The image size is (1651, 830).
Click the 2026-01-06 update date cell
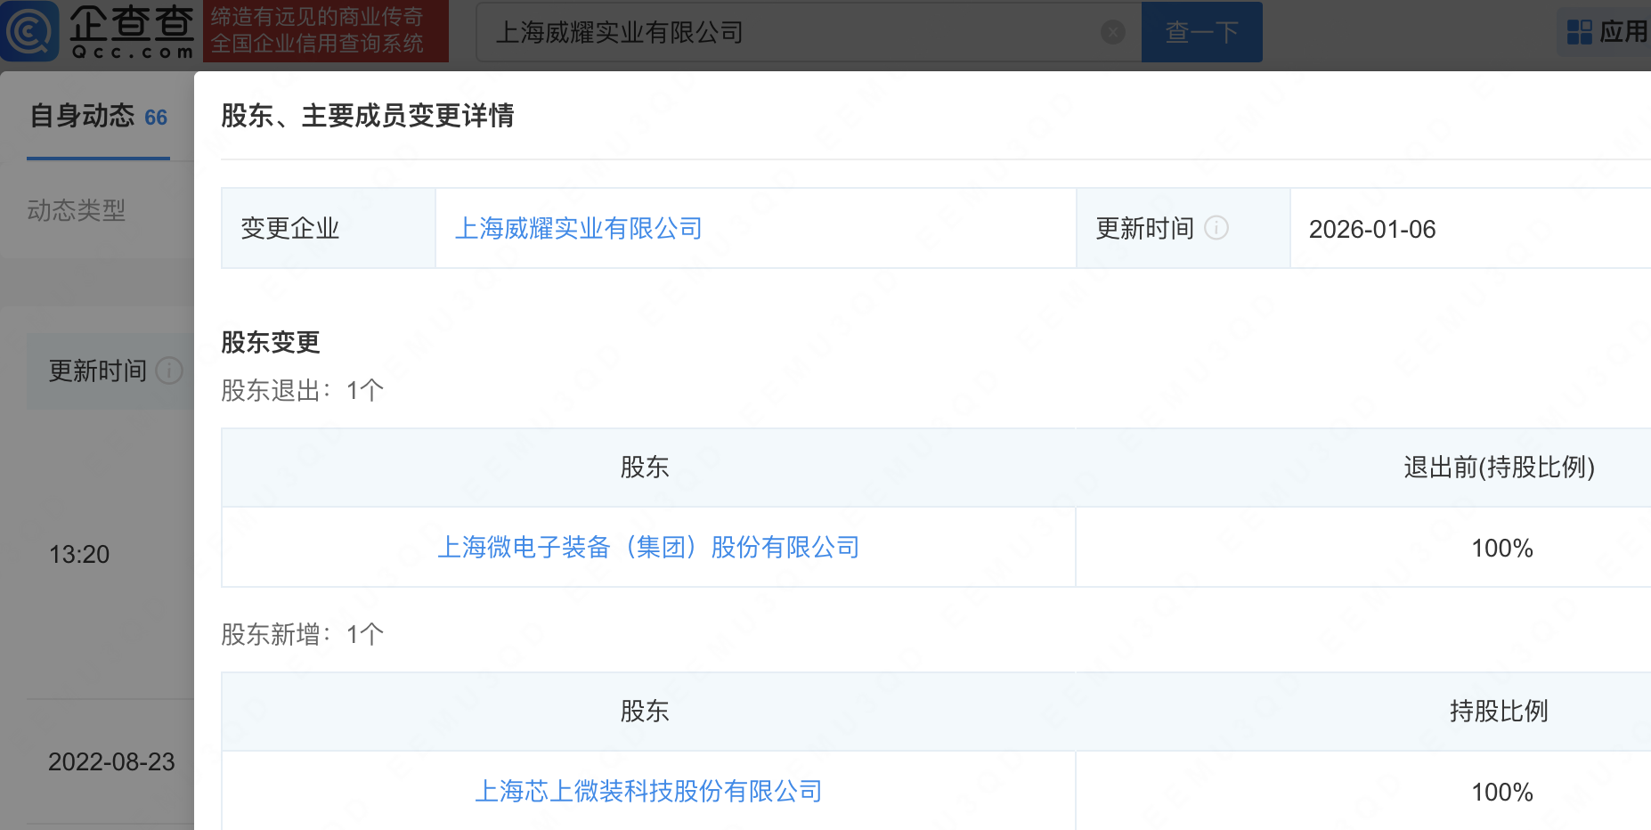tap(1371, 229)
